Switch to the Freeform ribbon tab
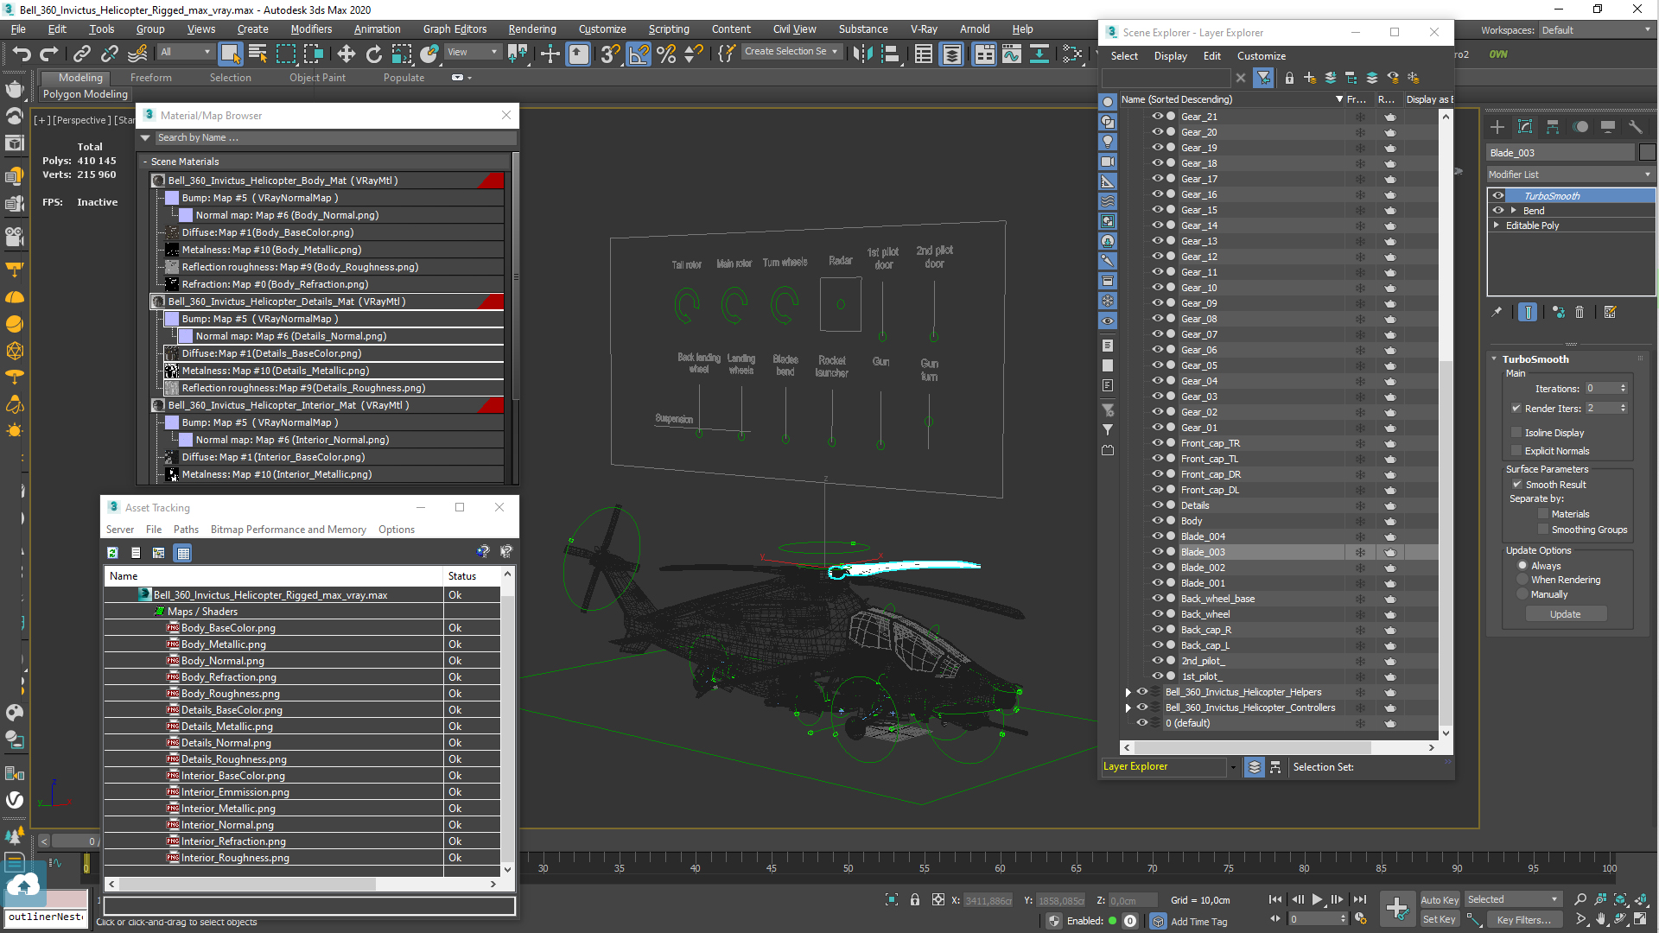The image size is (1659, 933). 151,77
